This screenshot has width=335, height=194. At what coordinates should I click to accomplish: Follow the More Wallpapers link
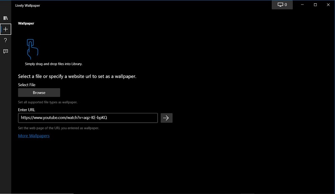click(x=33, y=136)
